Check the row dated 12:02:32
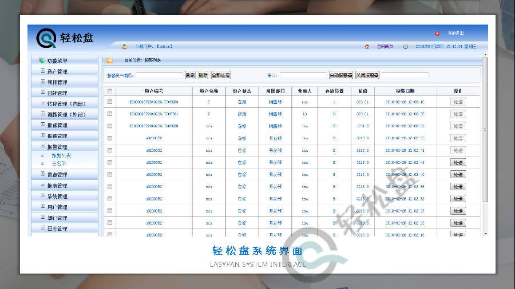The width and height of the screenshot is (515, 289). pos(110,199)
